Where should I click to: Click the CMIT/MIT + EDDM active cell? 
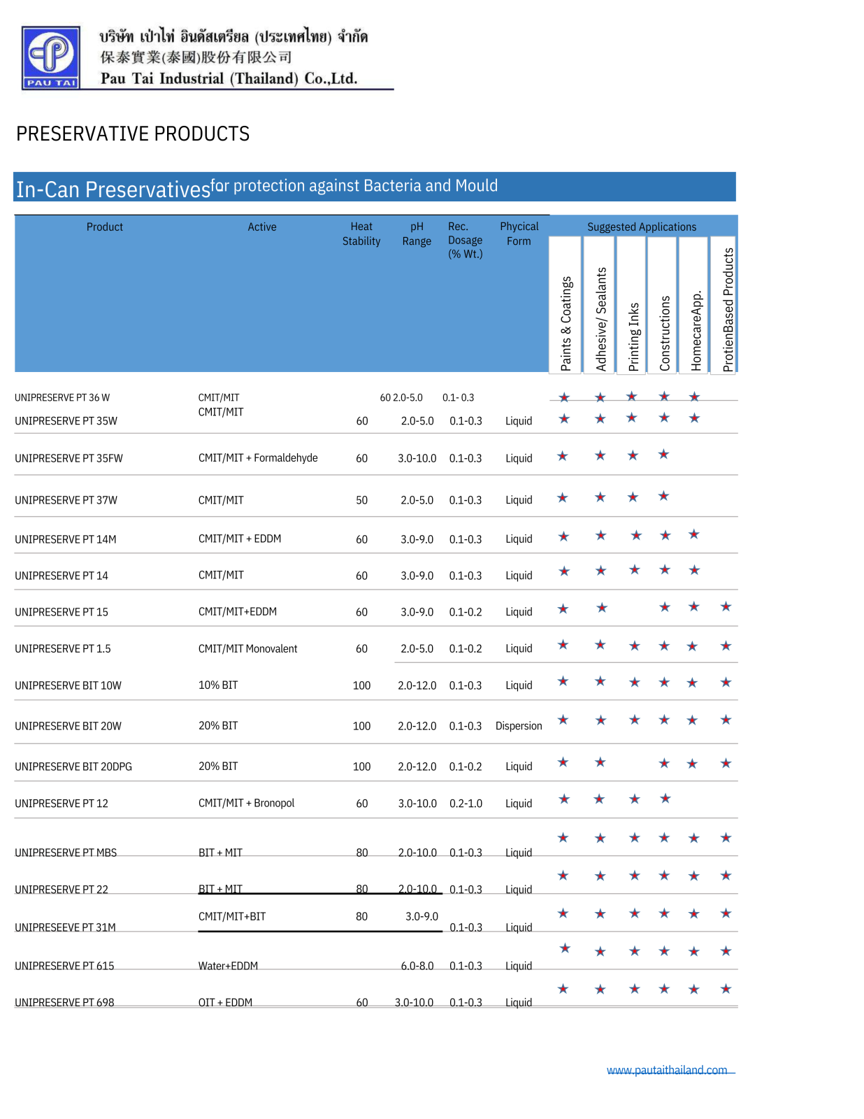[240, 539]
